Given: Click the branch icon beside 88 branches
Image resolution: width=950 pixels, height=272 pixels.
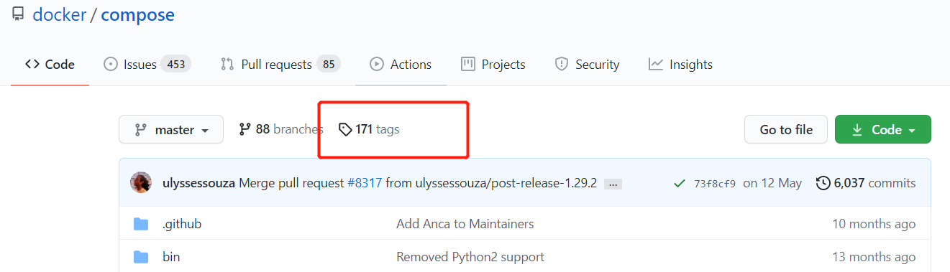Looking at the screenshot, I should tap(245, 129).
